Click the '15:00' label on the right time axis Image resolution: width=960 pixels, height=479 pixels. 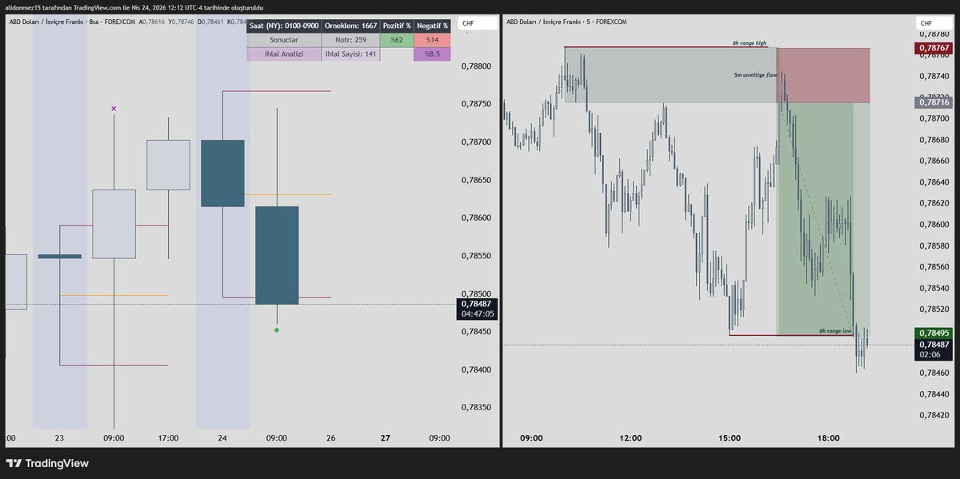point(730,438)
